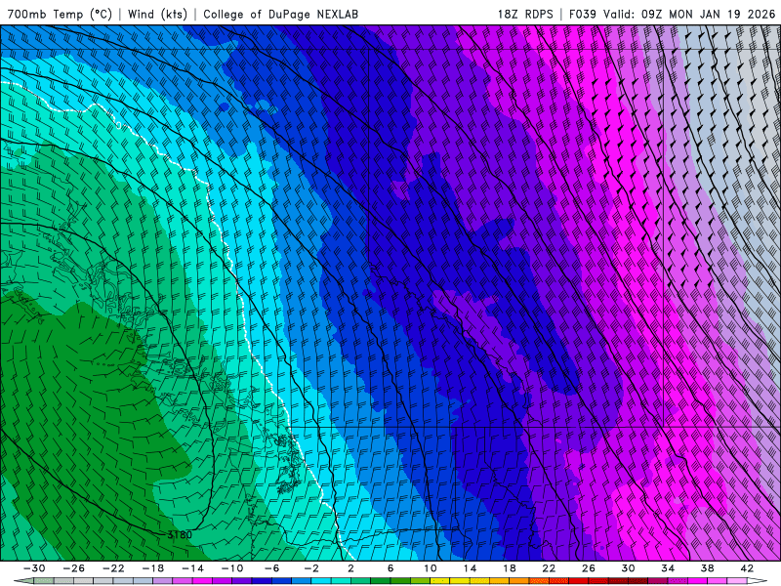This screenshot has width=781, height=586.
Task: Select the 14 colorbar tick label
Action: point(470,568)
